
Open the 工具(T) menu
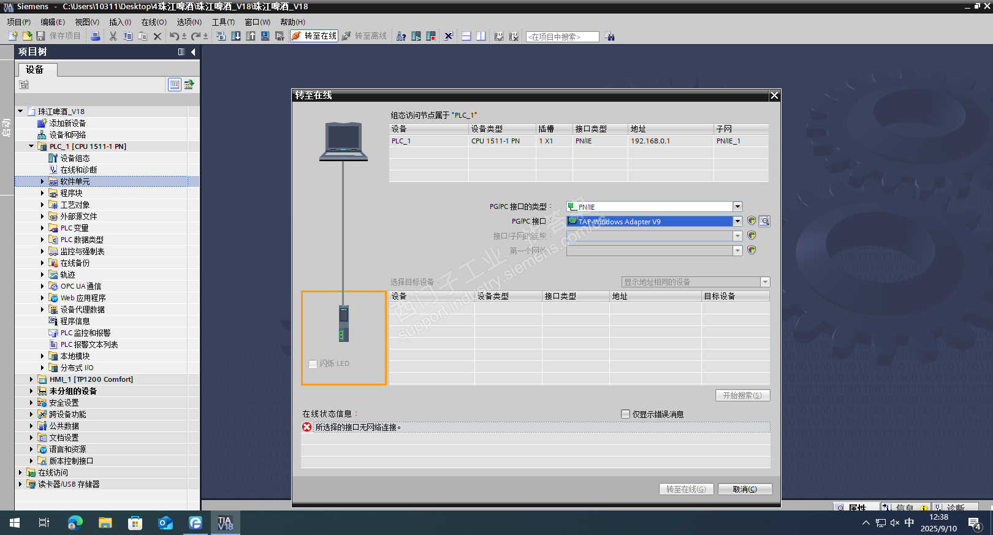[223, 22]
